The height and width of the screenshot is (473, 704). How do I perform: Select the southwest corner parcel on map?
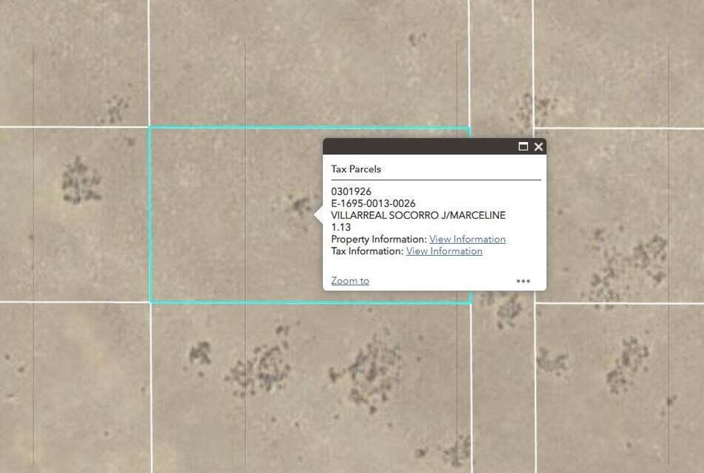click(x=75, y=388)
